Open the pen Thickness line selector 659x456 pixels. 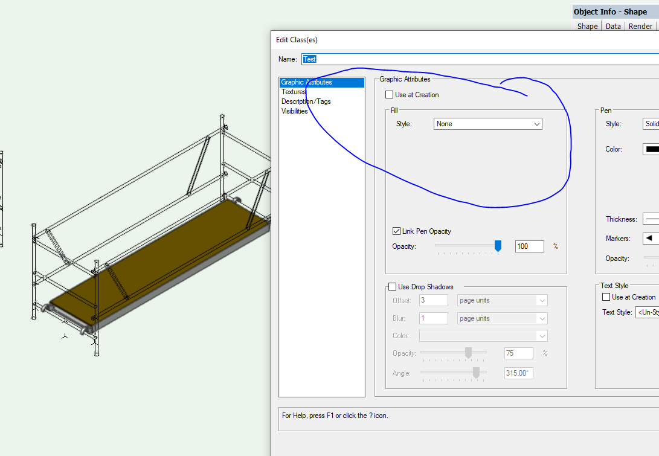pos(650,219)
